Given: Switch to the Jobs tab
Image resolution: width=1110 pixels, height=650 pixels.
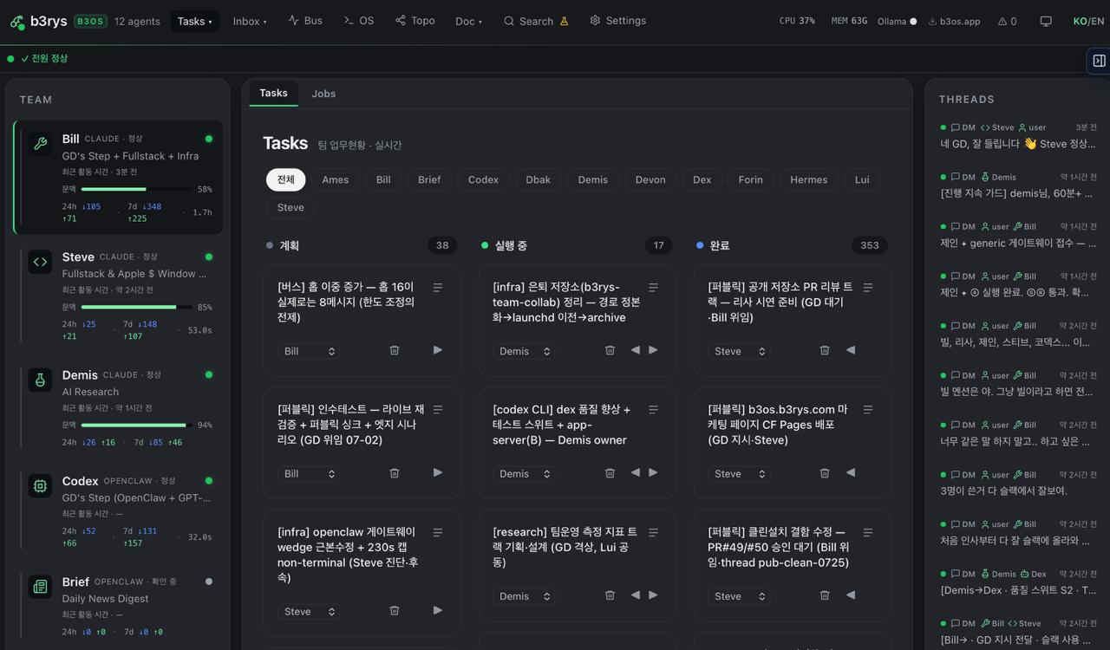Looking at the screenshot, I should point(323,94).
